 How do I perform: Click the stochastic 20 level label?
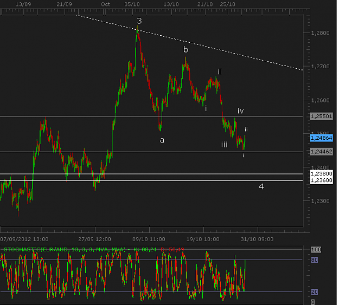[x=315, y=292]
